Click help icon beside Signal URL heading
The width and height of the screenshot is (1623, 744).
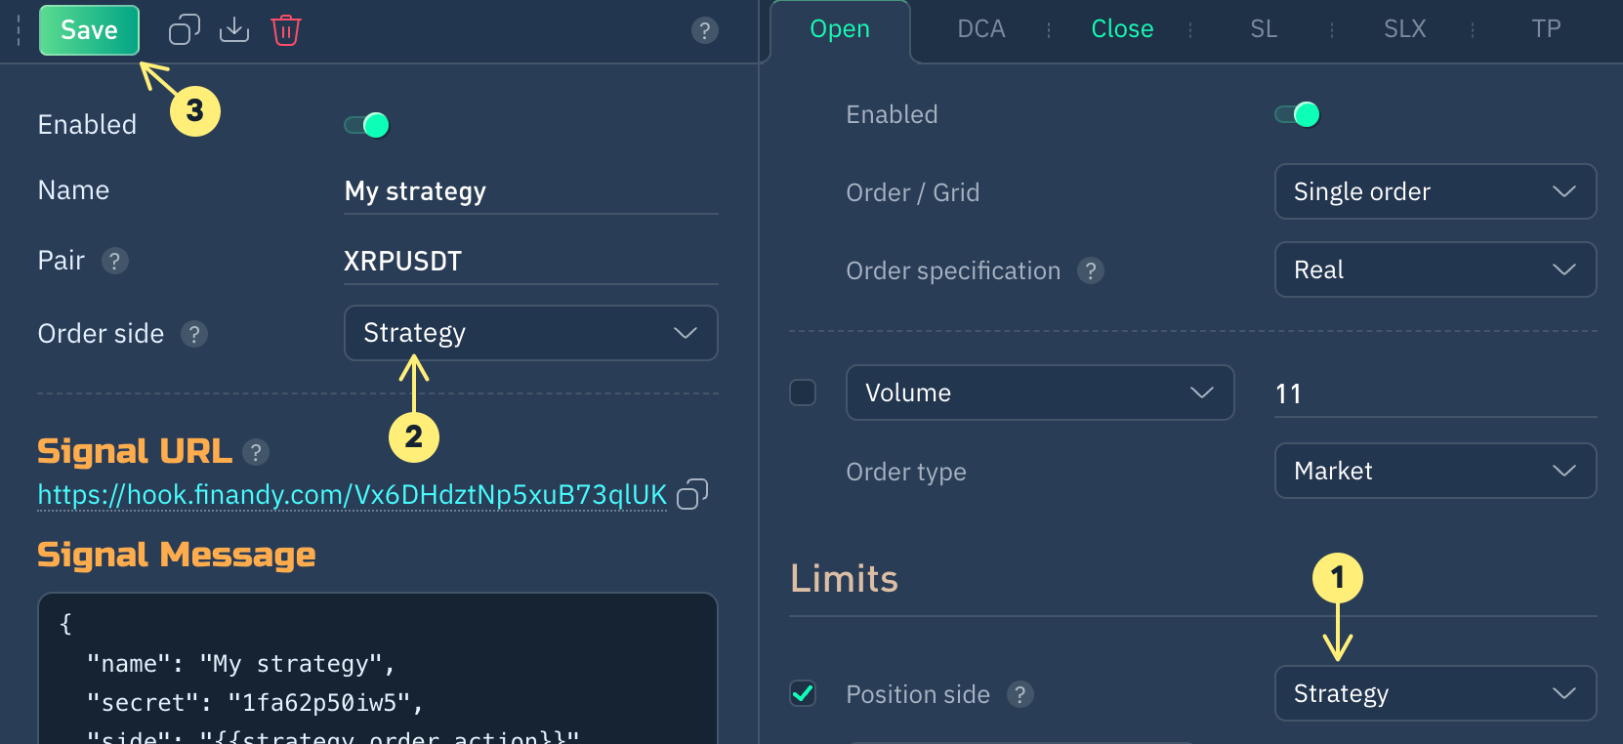point(256,452)
